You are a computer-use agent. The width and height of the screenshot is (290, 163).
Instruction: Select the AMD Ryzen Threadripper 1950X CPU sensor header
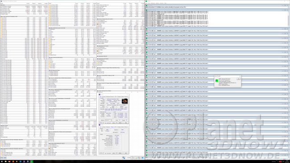point(24,17)
